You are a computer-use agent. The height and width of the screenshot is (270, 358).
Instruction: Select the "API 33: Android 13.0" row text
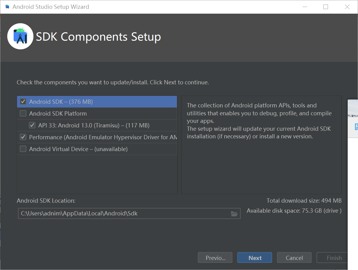point(94,125)
